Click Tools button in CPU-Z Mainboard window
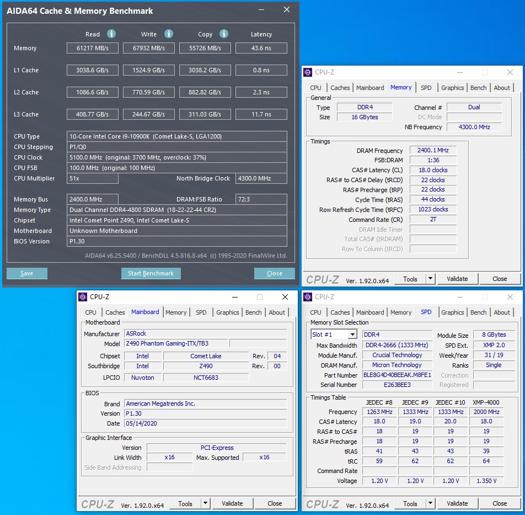This screenshot has height=515, width=525. point(185,503)
